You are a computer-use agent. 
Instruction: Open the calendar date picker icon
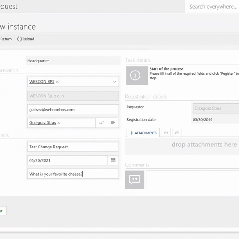pos(113,160)
